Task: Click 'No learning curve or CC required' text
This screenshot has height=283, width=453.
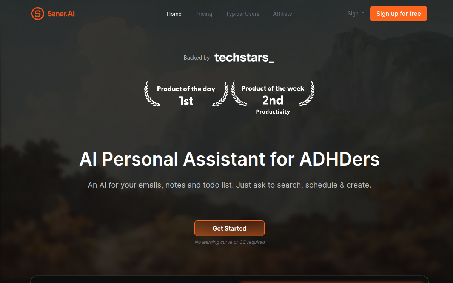Action: [230, 242]
